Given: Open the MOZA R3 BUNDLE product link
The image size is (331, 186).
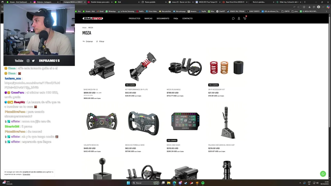Looking at the screenshot, I should pyautogui.click(x=174, y=89).
